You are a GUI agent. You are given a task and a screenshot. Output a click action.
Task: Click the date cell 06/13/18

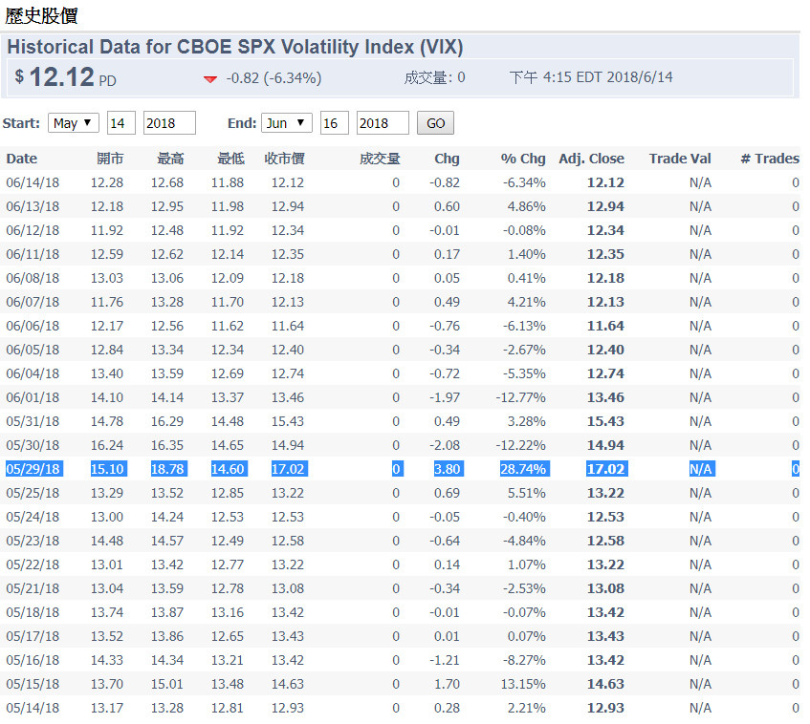(33, 206)
